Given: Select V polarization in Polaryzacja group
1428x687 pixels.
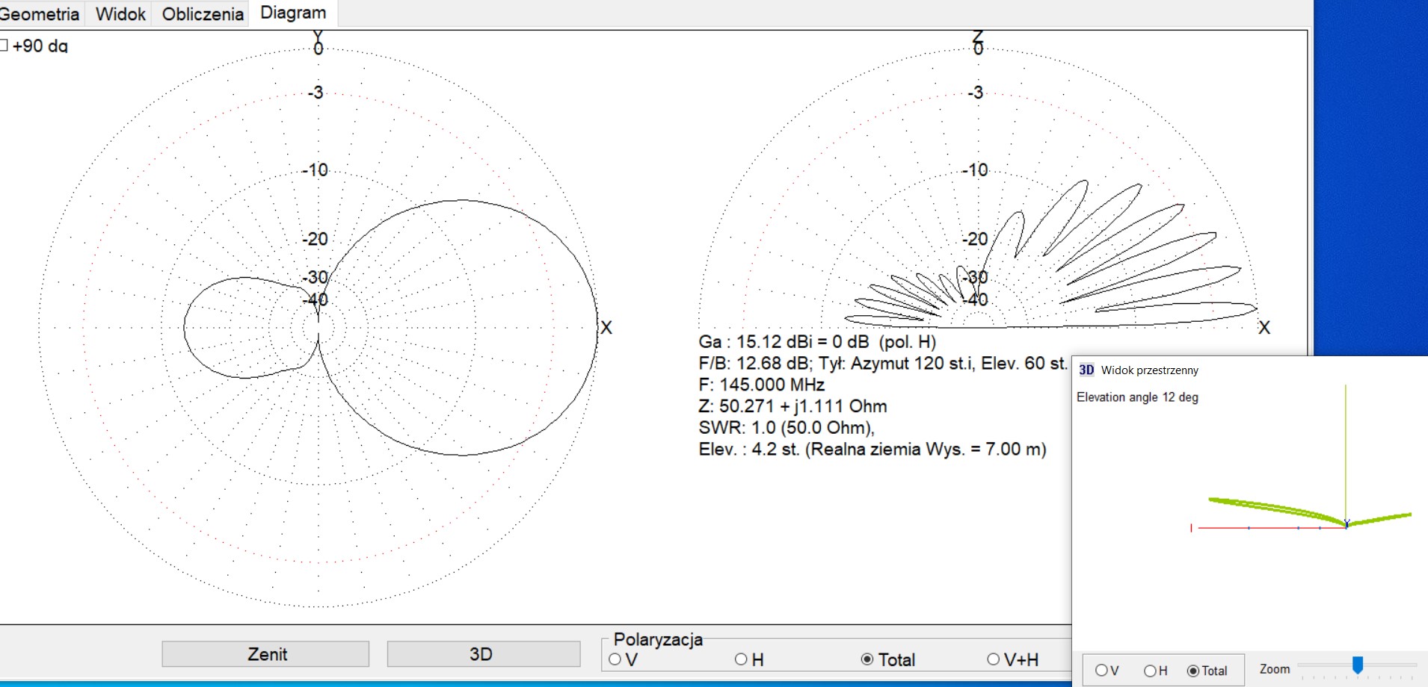Looking at the screenshot, I should click(x=615, y=659).
